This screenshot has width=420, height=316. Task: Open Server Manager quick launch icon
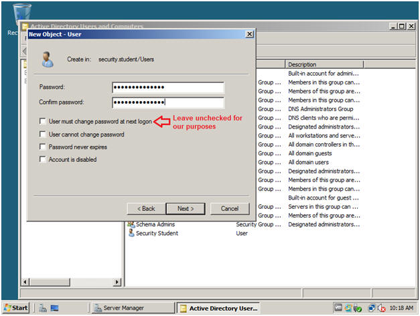43,308
